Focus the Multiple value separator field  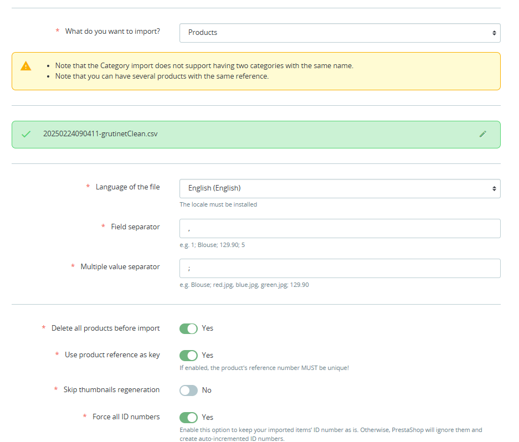(x=340, y=269)
